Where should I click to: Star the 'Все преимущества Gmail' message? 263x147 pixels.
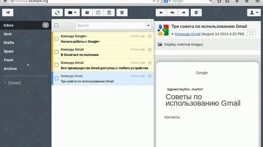(x=150, y=62)
